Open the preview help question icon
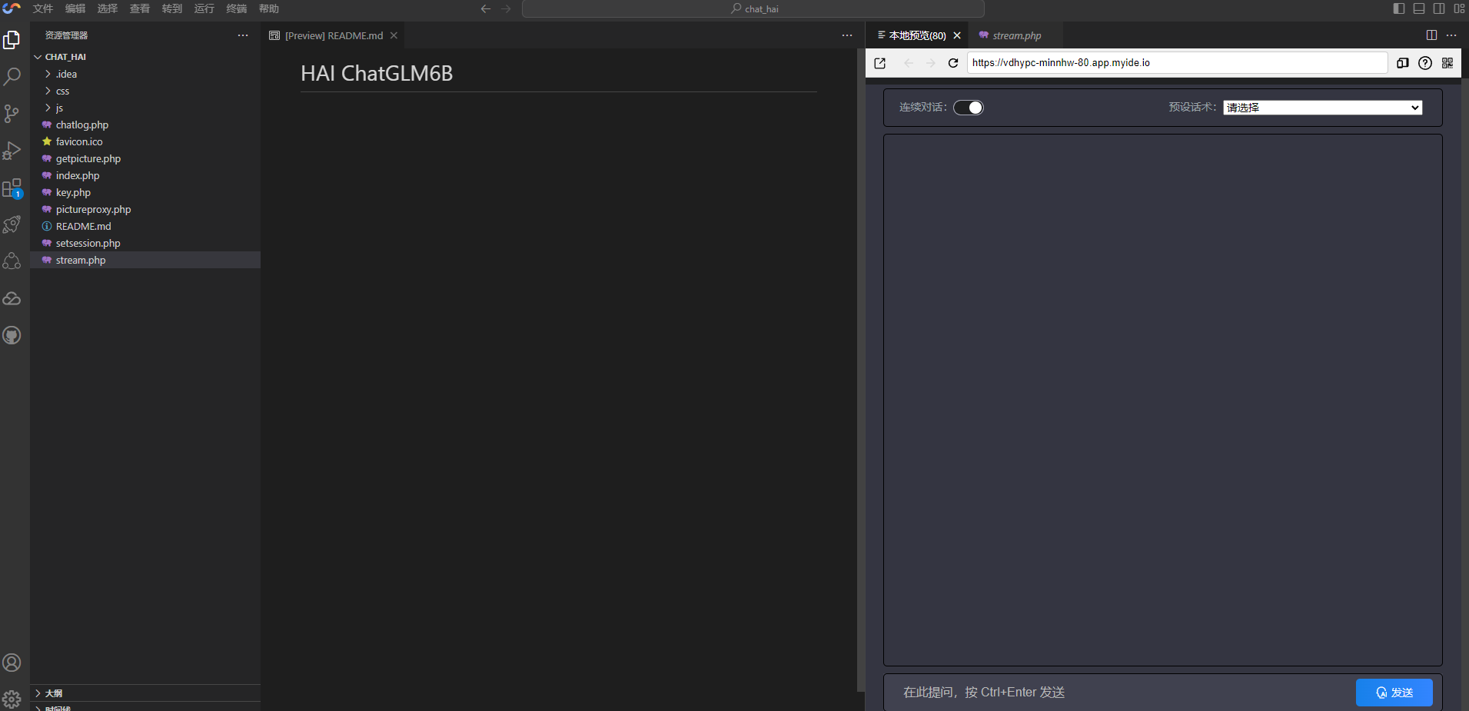1469x711 pixels. pyautogui.click(x=1425, y=63)
